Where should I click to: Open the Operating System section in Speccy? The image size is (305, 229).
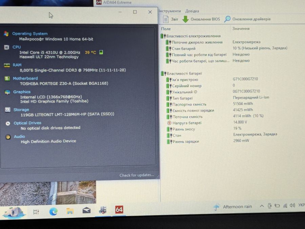[30, 33]
